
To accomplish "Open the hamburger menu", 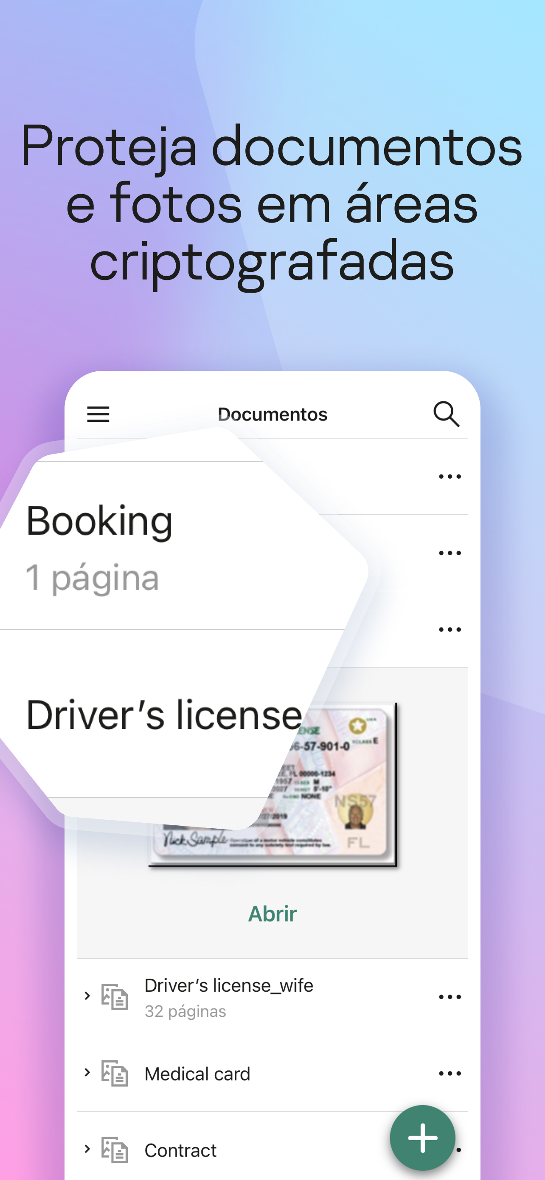I will pyautogui.click(x=98, y=414).
